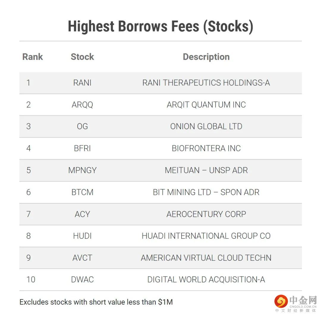Viewport: 321px width, 316px height.
Task: Click the Arqit Quantum Inc description
Action: [x=206, y=105]
